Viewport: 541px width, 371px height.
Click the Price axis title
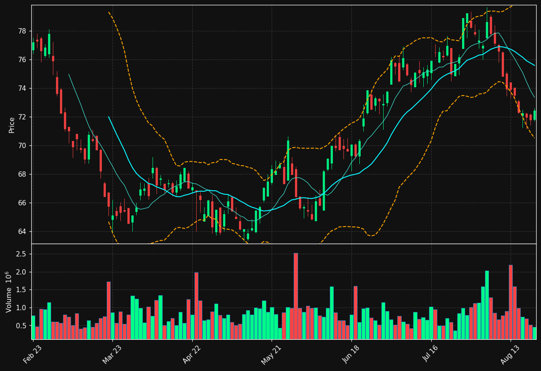[x=12, y=125]
